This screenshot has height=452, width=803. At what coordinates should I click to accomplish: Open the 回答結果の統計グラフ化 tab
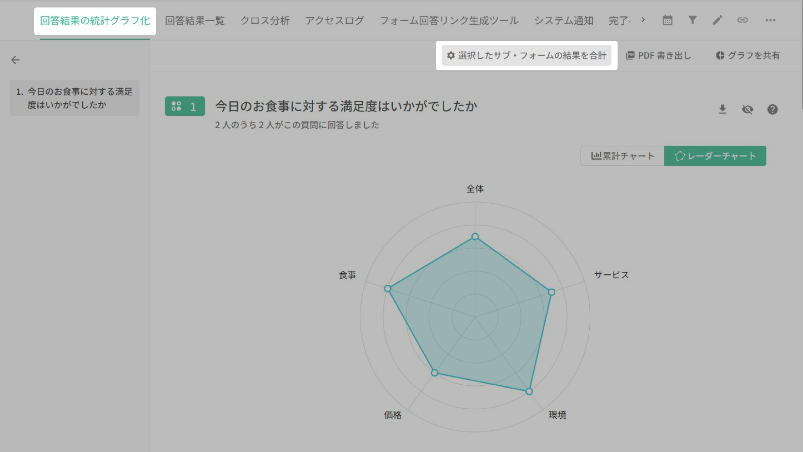pos(95,21)
